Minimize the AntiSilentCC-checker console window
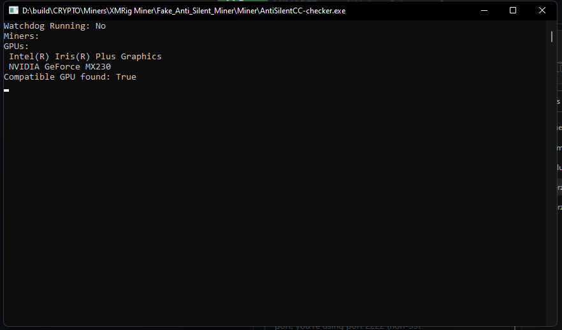Screen dimensions: 562x330 pyautogui.click(x=484, y=10)
